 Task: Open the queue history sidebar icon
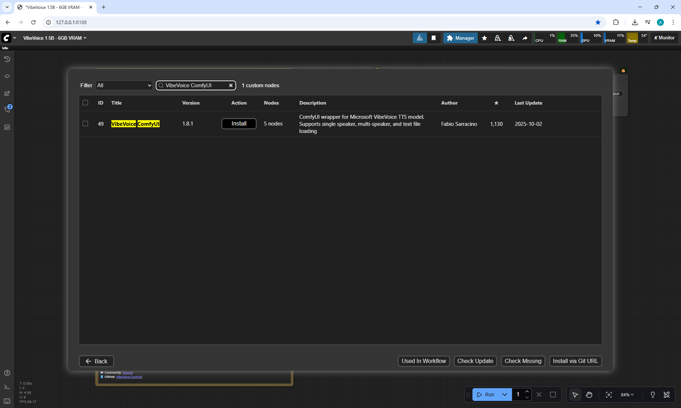(x=7, y=59)
